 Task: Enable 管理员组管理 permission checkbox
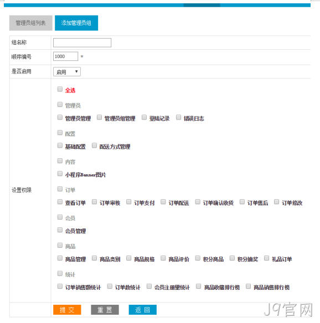pyautogui.click(x=100, y=117)
